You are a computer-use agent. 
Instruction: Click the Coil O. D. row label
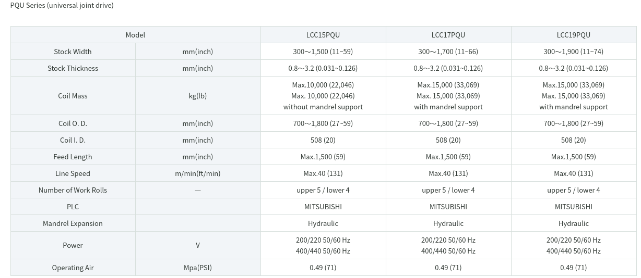tap(73, 123)
